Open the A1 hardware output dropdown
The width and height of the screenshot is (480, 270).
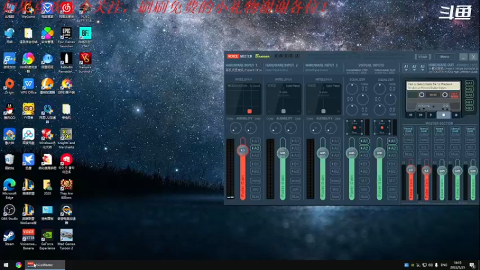(x=406, y=68)
